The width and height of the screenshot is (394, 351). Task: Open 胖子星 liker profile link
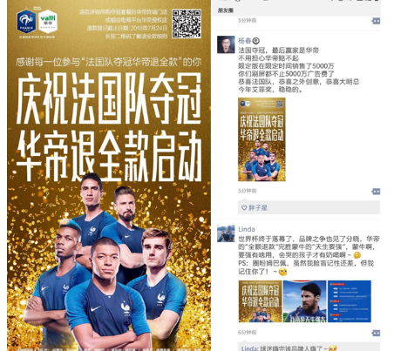(258, 208)
